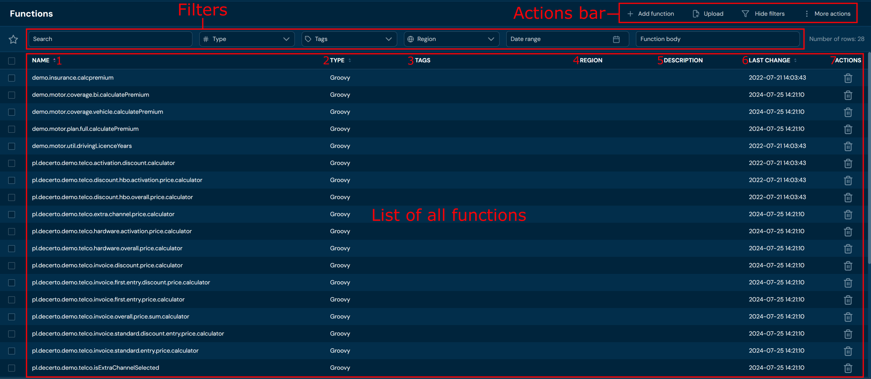Focus the Function body filter field
This screenshot has height=379, width=871.
[x=717, y=39]
